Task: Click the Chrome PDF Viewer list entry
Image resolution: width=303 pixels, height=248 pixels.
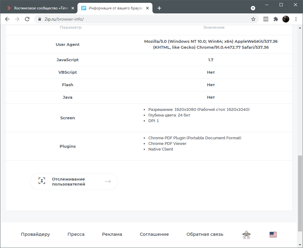Action: coord(167,143)
